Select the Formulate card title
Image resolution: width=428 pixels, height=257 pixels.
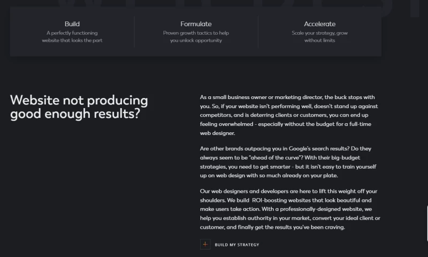coord(196,24)
